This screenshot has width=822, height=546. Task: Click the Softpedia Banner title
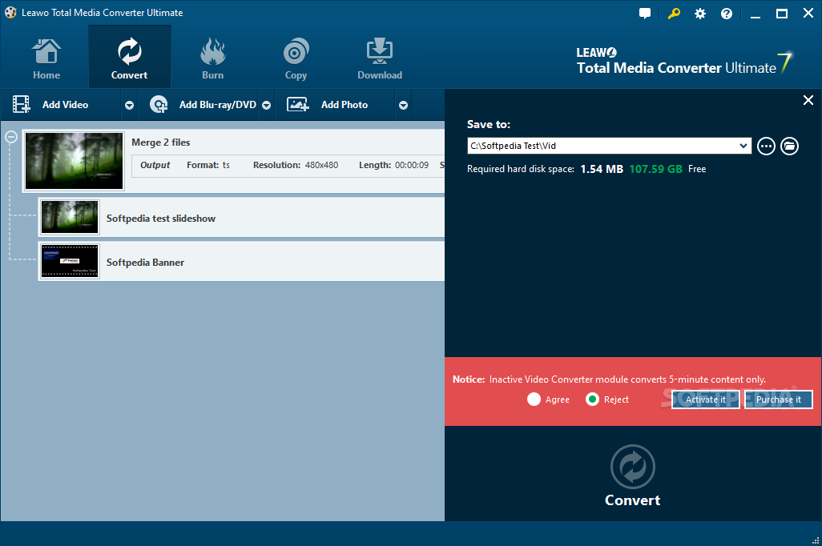tap(145, 263)
